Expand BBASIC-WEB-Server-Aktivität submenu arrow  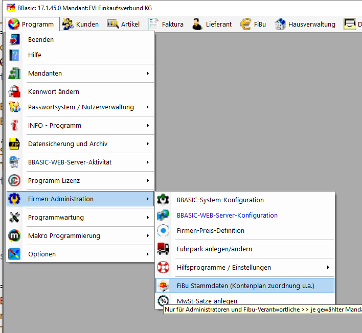point(148,162)
